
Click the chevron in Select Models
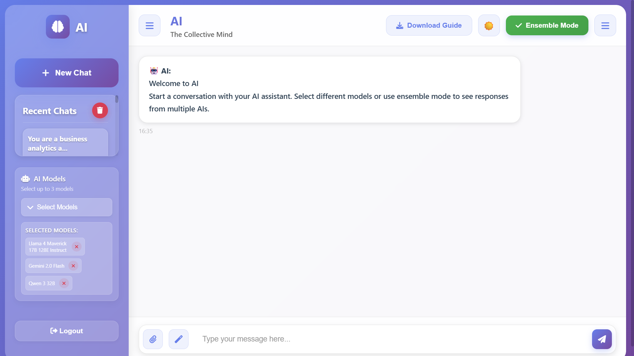coord(30,207)
